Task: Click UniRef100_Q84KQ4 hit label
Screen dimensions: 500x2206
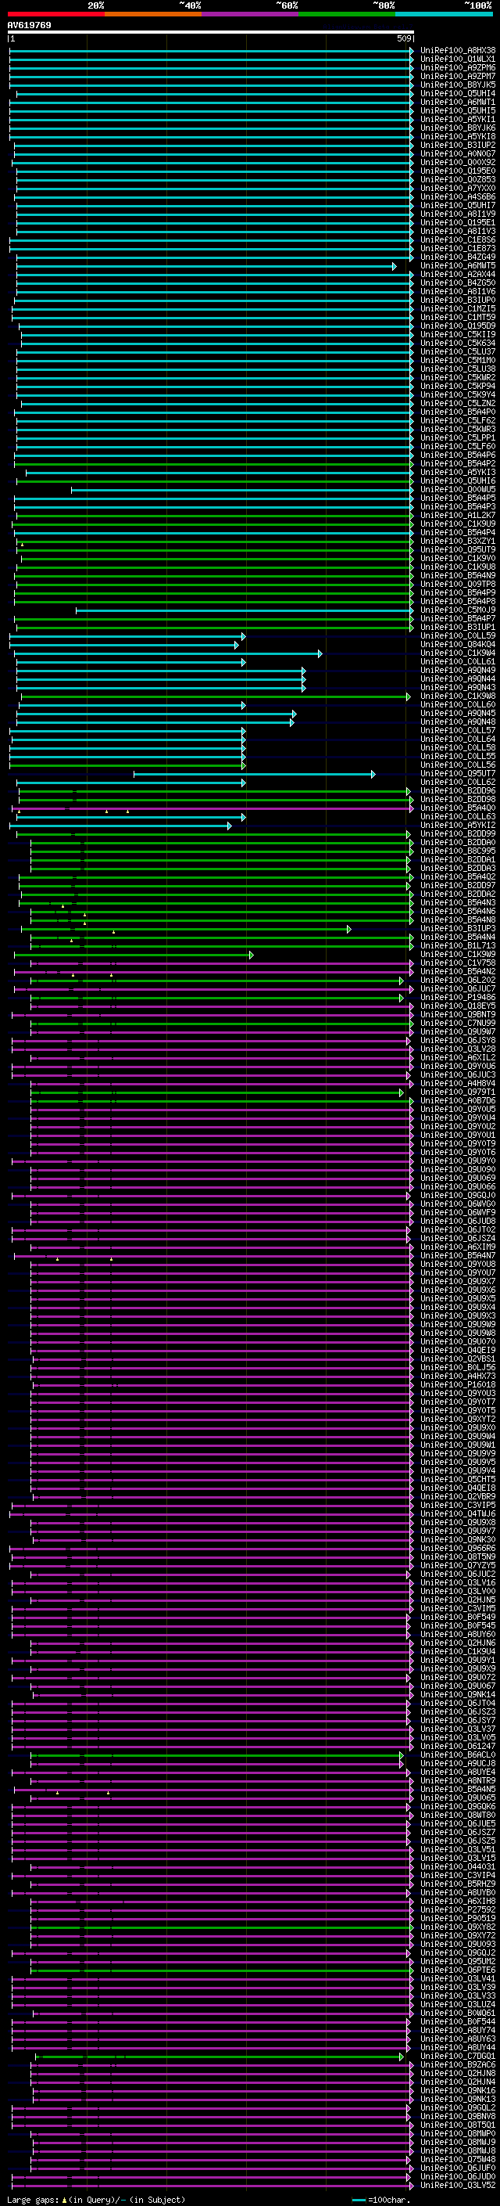Action: [x=458, y=645]
